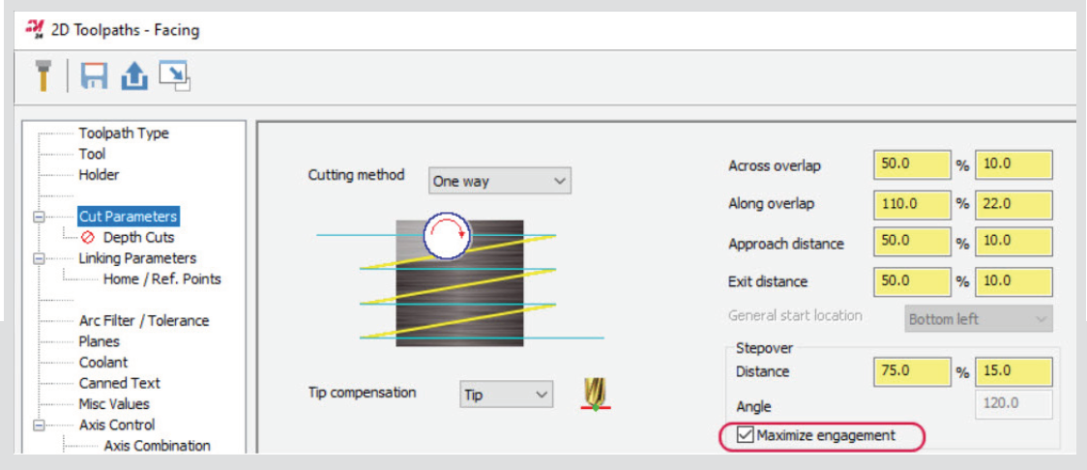Click the Approach distance label
The width and height of the screenshot is (1087, 470).
coord(786,244)
